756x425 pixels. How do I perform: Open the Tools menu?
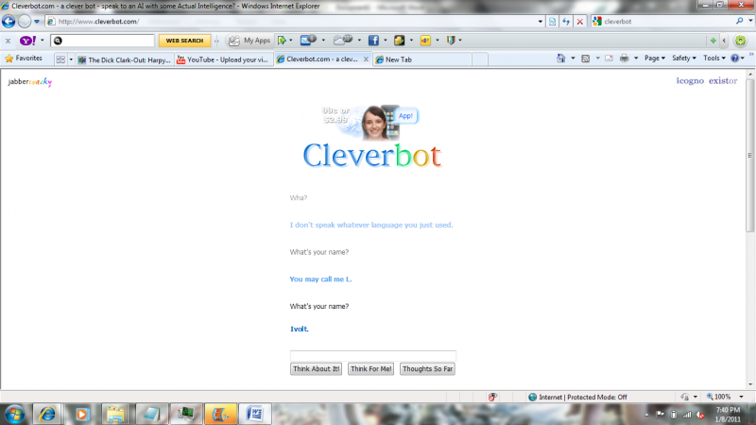[x=714, y=59]
